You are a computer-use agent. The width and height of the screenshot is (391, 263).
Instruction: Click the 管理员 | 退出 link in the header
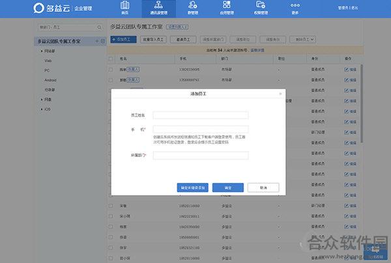[x=348, y=8]
